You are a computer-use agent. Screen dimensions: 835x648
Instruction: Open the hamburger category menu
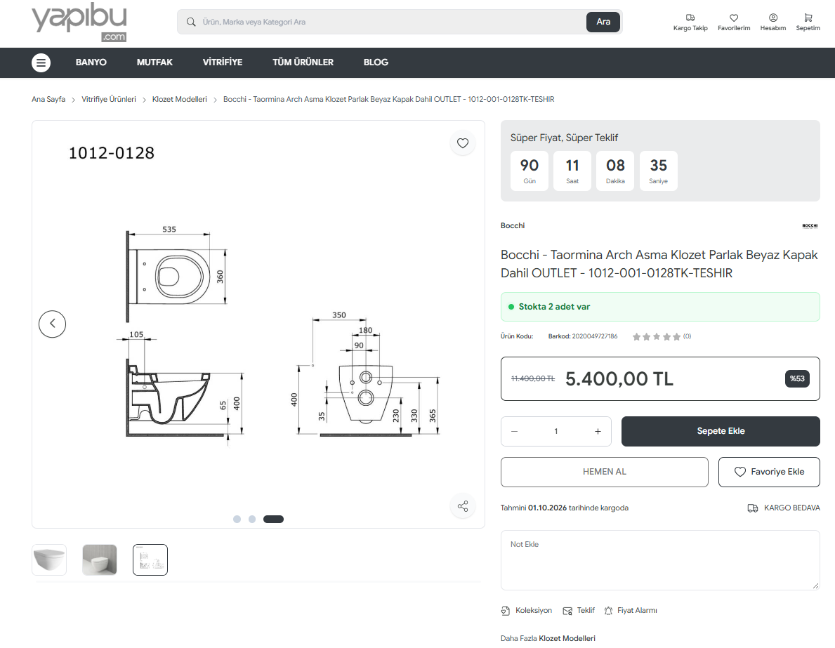41,62
